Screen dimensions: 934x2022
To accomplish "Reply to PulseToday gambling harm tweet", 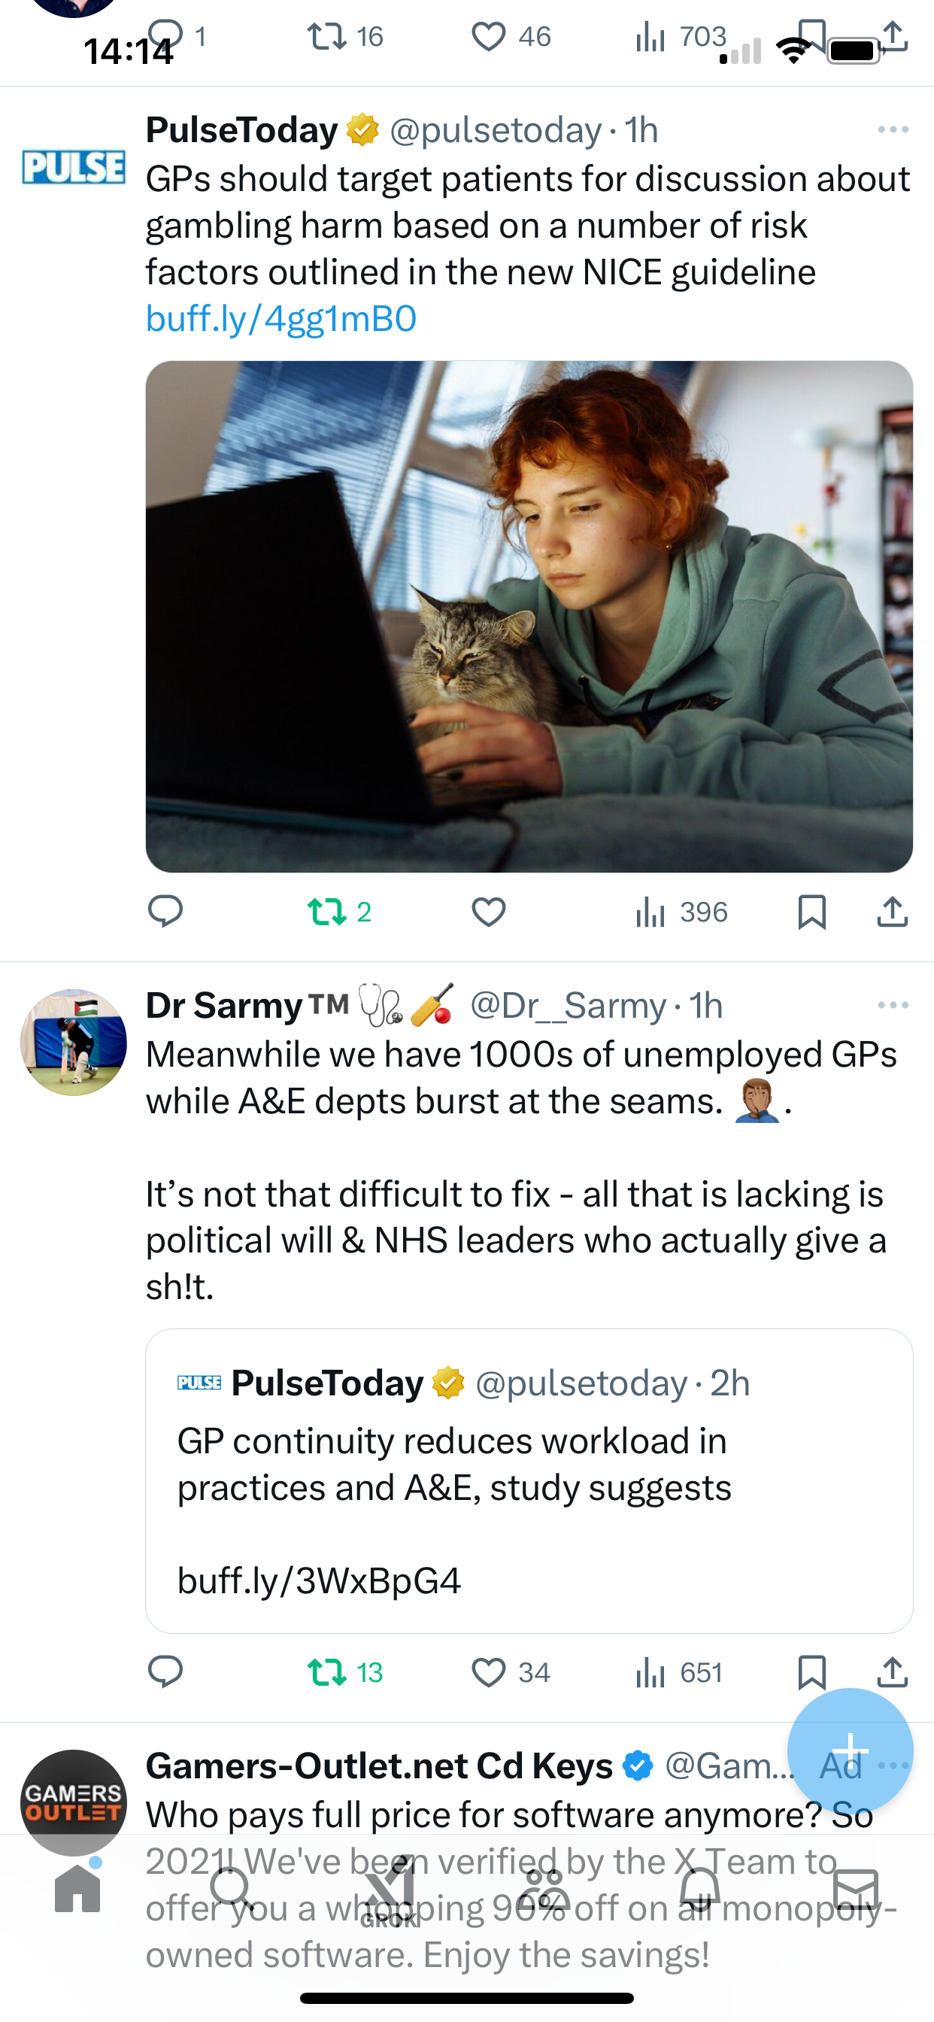I will [165, 912].
